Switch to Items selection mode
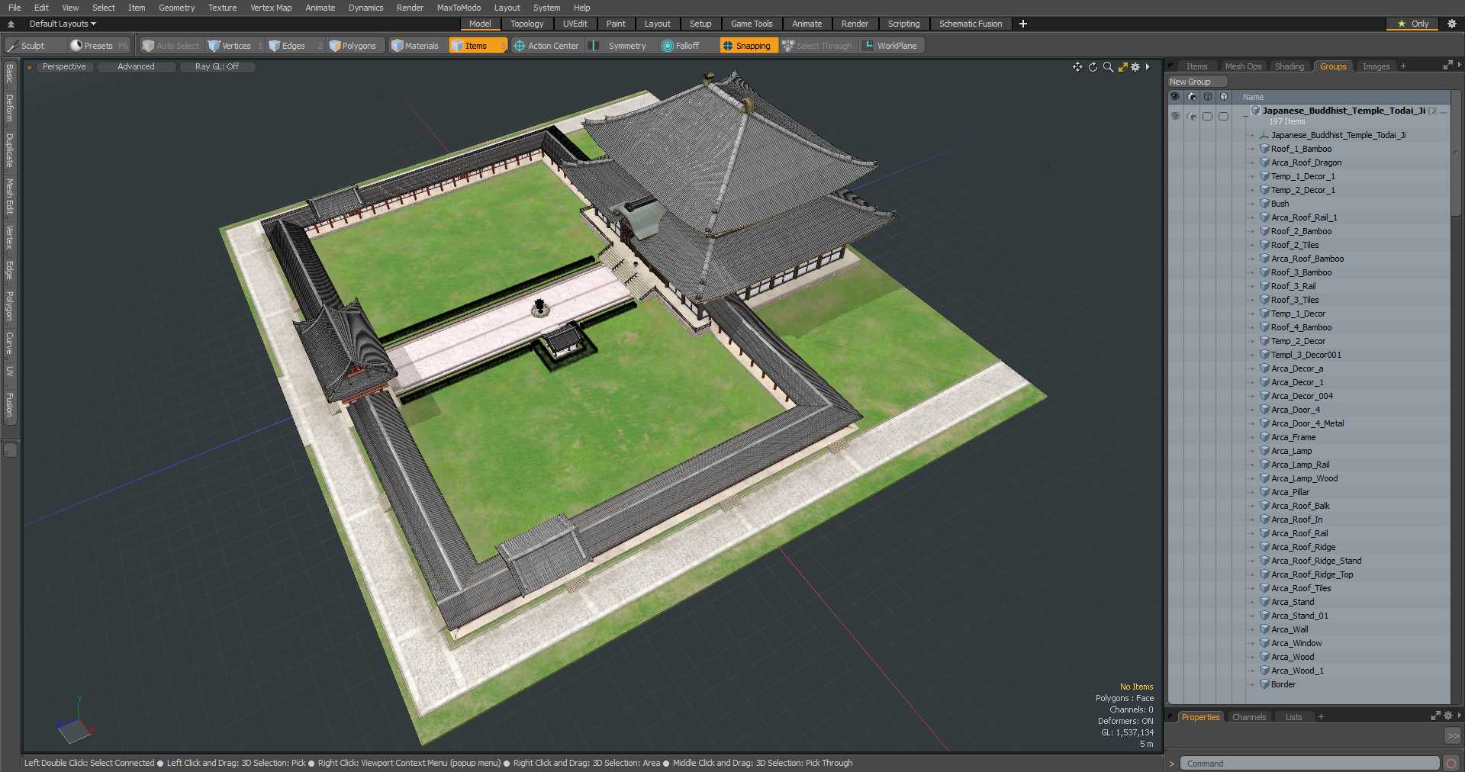The width and height of the screenshot is (1465, 772). [478, 46]
